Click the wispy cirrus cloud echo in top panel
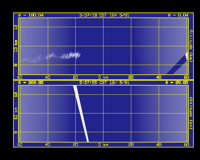Screen dimensions: 200x160 coord(51,57)
